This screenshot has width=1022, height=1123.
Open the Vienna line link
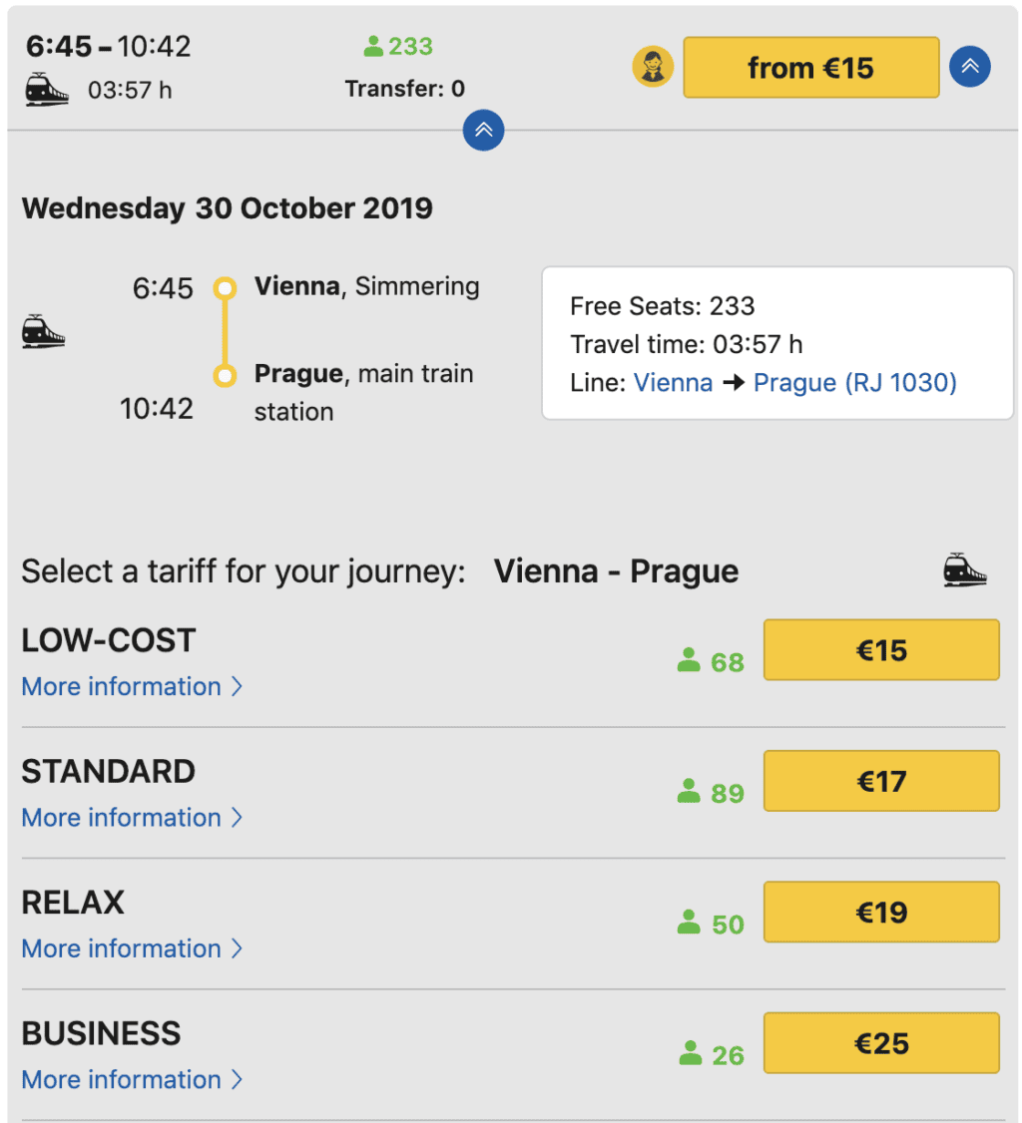point(673,382)
